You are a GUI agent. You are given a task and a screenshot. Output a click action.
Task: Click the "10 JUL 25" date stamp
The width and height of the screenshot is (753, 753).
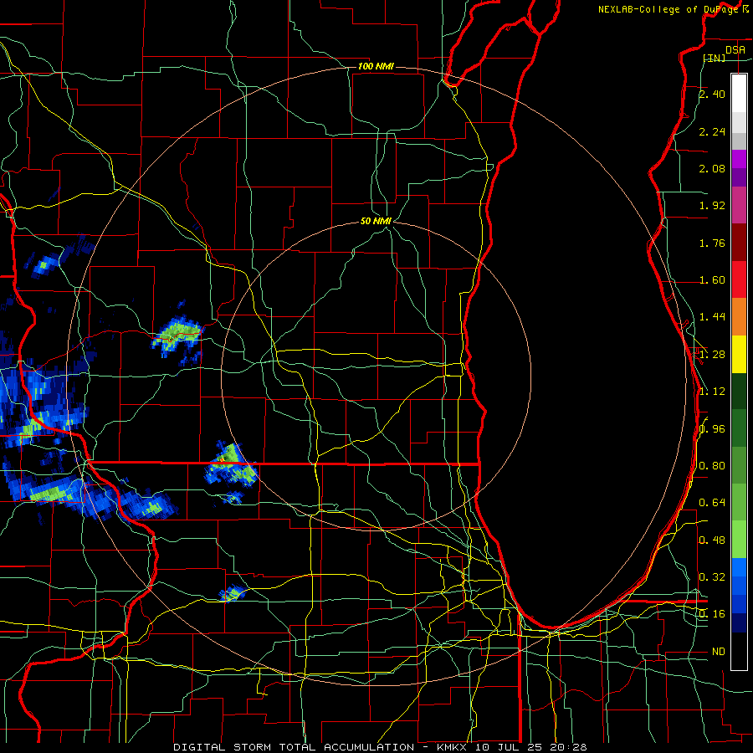pyautogui.click(x=510, y=747)
